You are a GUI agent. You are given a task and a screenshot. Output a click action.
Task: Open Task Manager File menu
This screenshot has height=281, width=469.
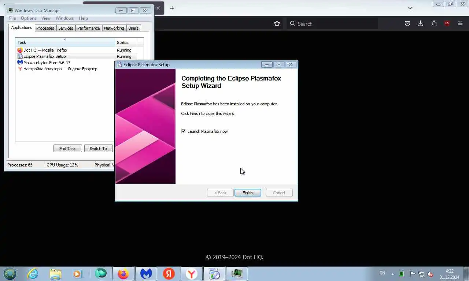click(x=12, y=18)
